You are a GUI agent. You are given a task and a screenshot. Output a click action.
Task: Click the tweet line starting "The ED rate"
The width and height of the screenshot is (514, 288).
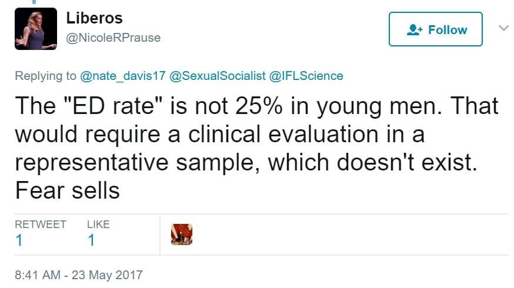coord(256,106)
